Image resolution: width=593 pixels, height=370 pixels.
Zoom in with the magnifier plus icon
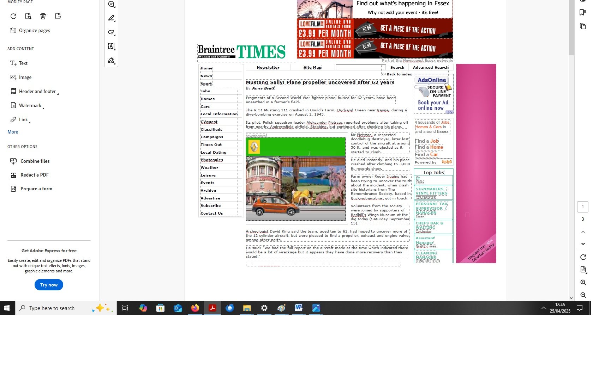click(583, 283)
